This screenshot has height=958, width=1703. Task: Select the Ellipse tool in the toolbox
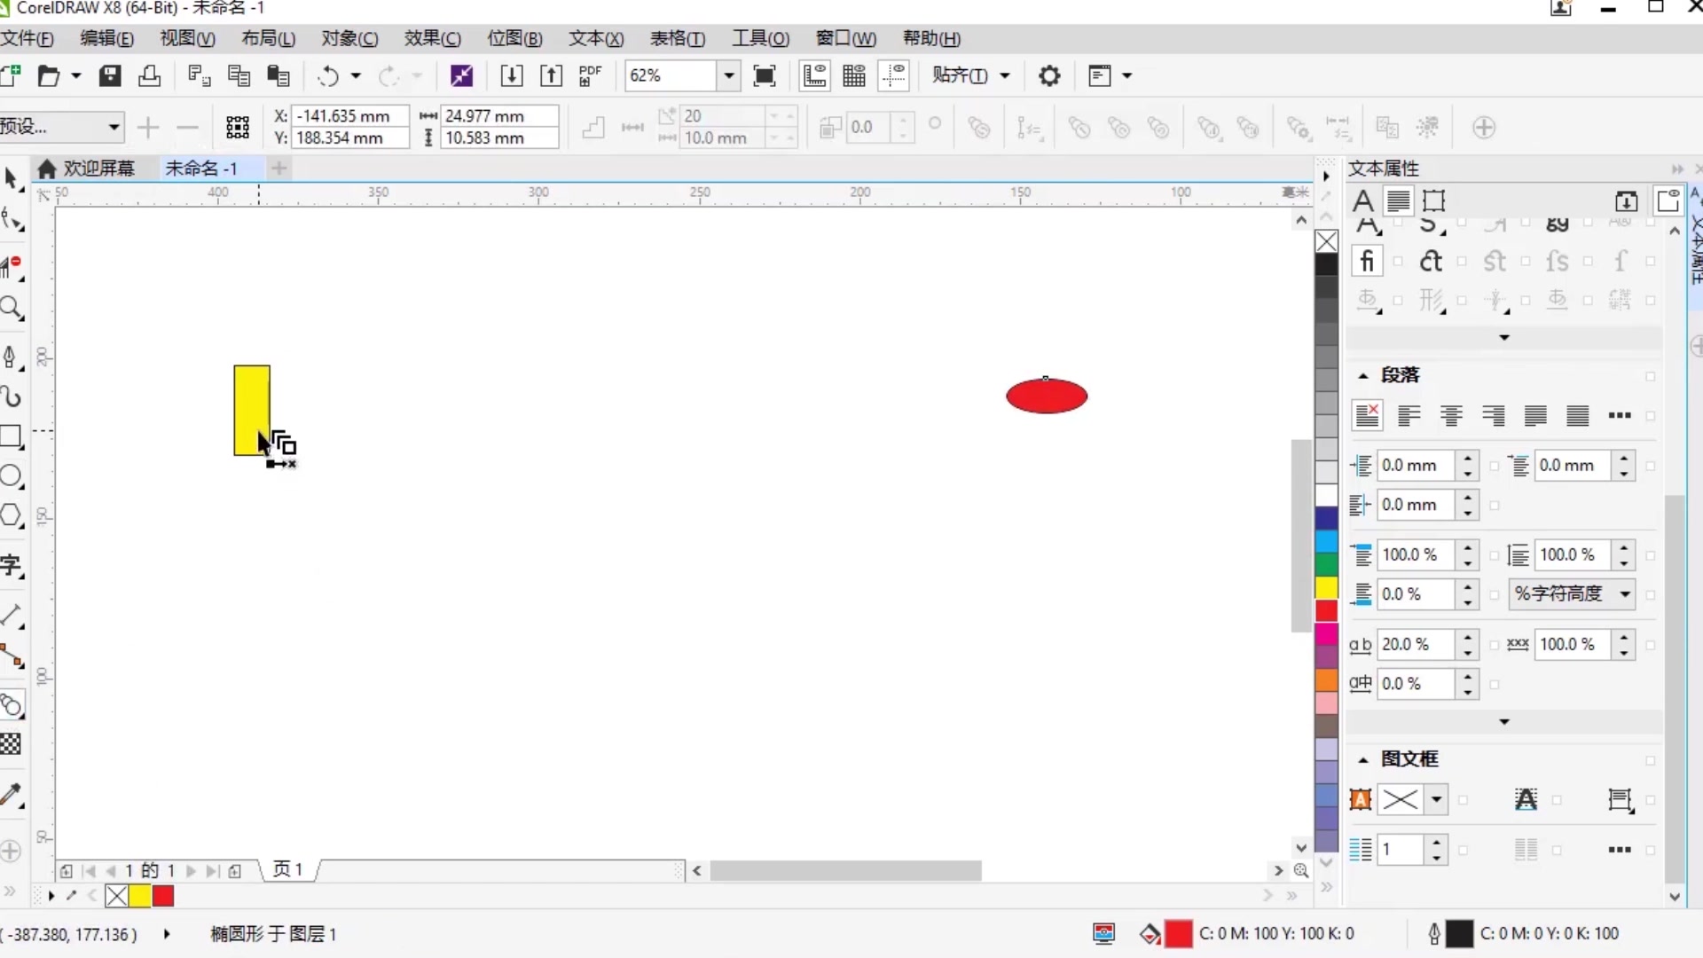coord(11,476)
